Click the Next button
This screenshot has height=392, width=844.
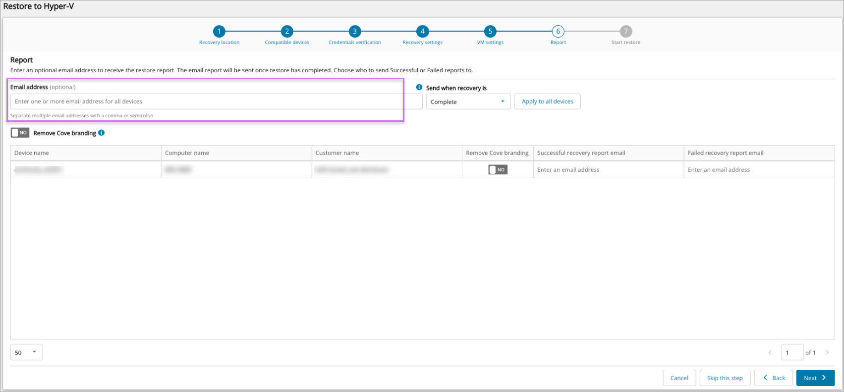815,378
